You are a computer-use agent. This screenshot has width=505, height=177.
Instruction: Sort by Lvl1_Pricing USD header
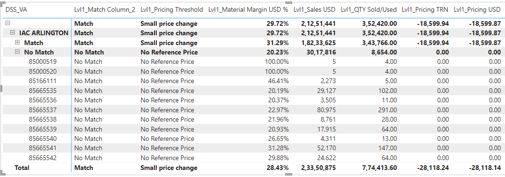[477, 10]
